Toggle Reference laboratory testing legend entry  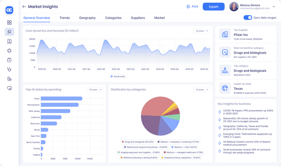139,157
